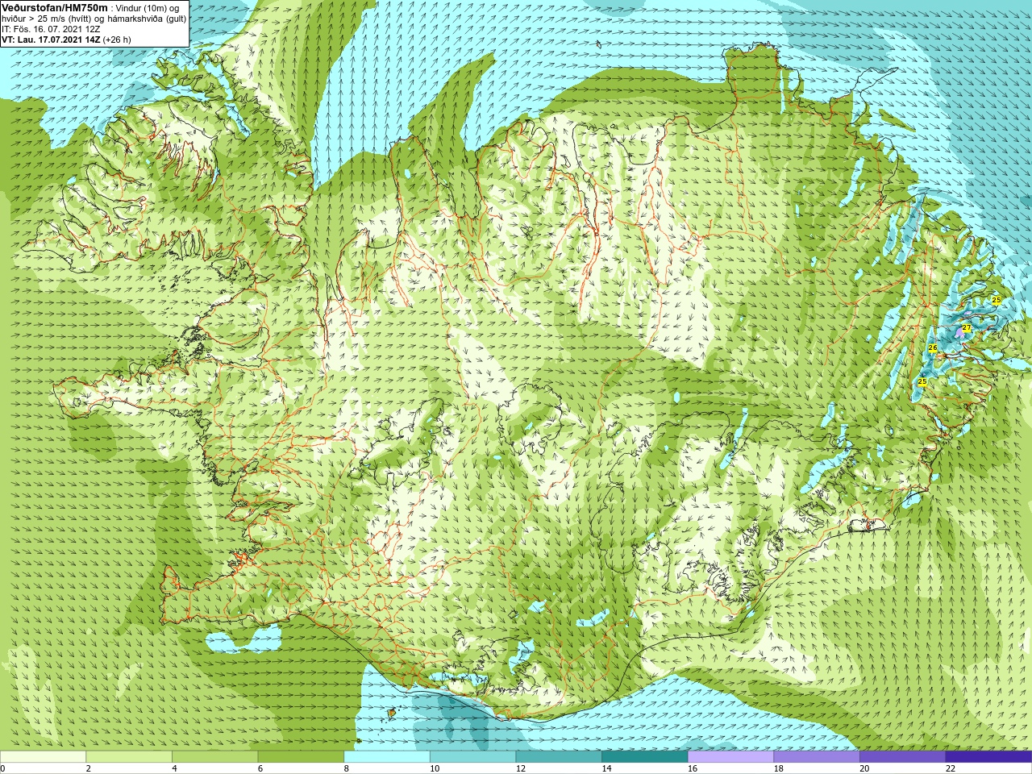1032x774 pixels.
Task: Click the '(+26 h)' forecast offset text
Action: [x=117, y=40]
